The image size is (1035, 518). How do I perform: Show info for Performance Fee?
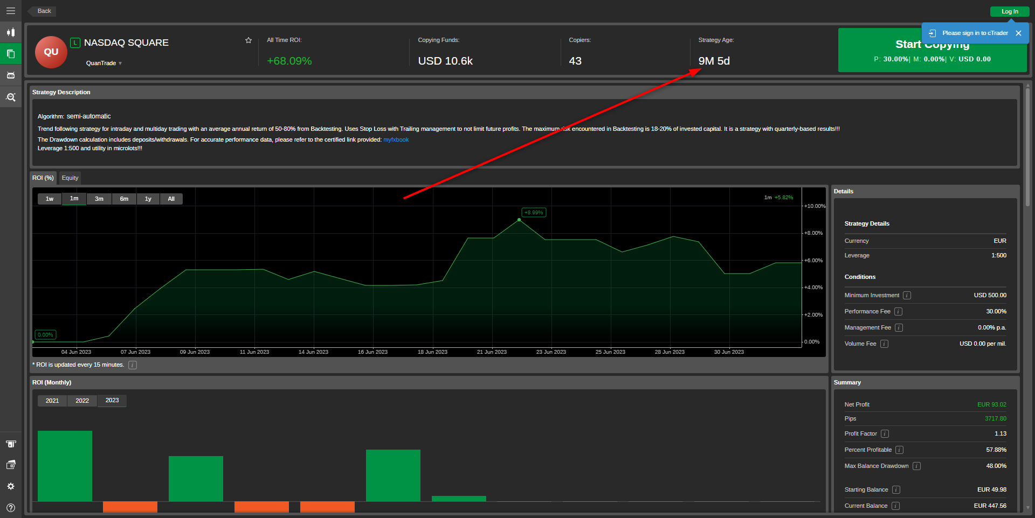coord(898,311)
